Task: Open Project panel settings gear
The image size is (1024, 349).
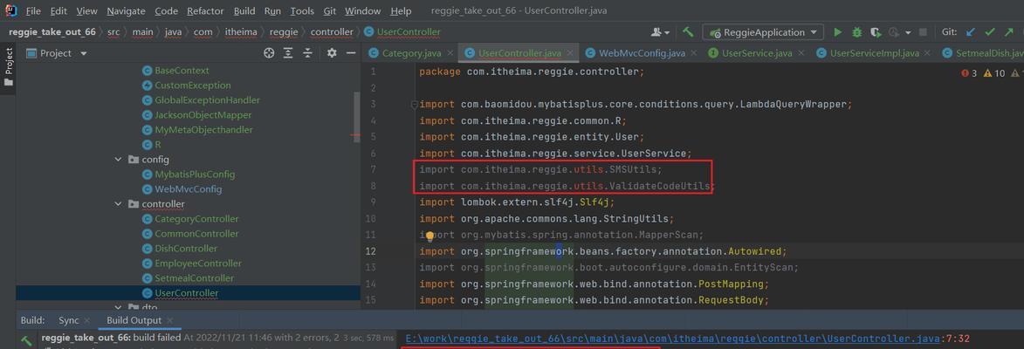Action: 332,53
